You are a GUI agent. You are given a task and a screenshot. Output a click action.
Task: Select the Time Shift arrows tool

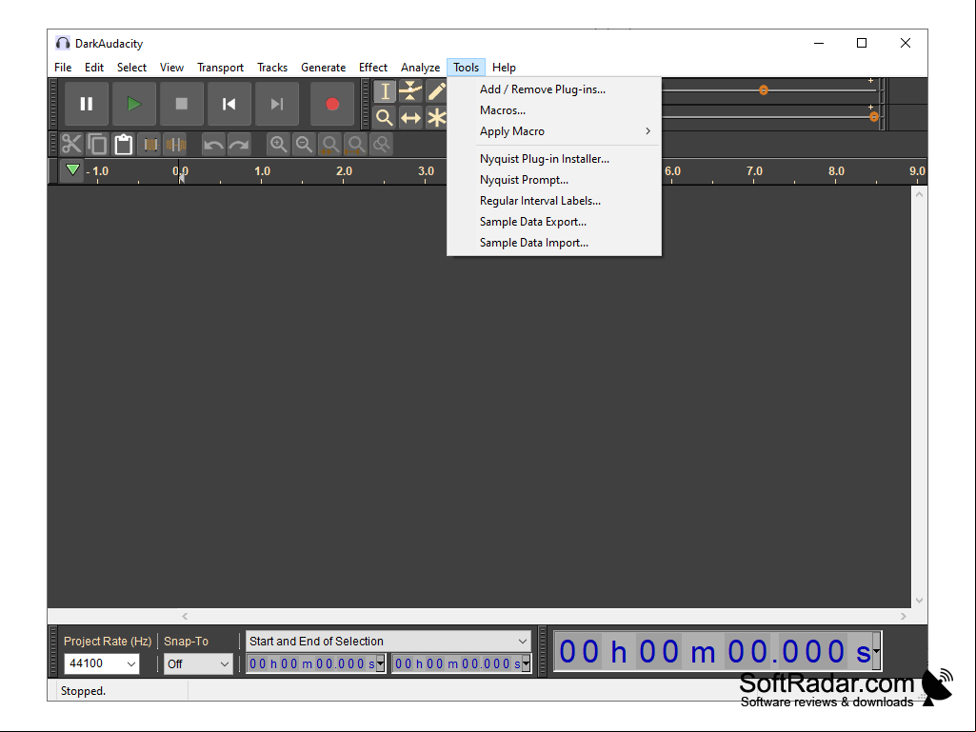[x=410, y=117]
